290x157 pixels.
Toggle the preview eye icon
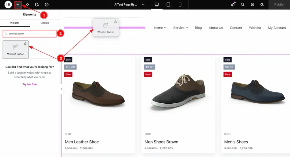point(262,5)
